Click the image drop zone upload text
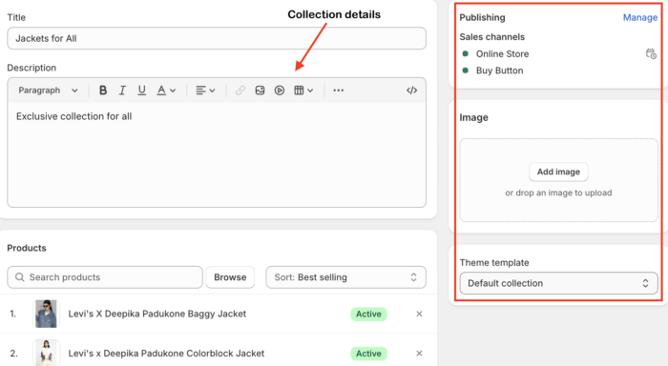Viewport: 668px width, 366px height. (x=558, y=193)
